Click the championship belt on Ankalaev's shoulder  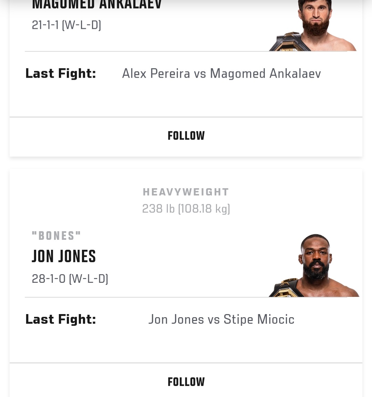click(x=289, y=42)
